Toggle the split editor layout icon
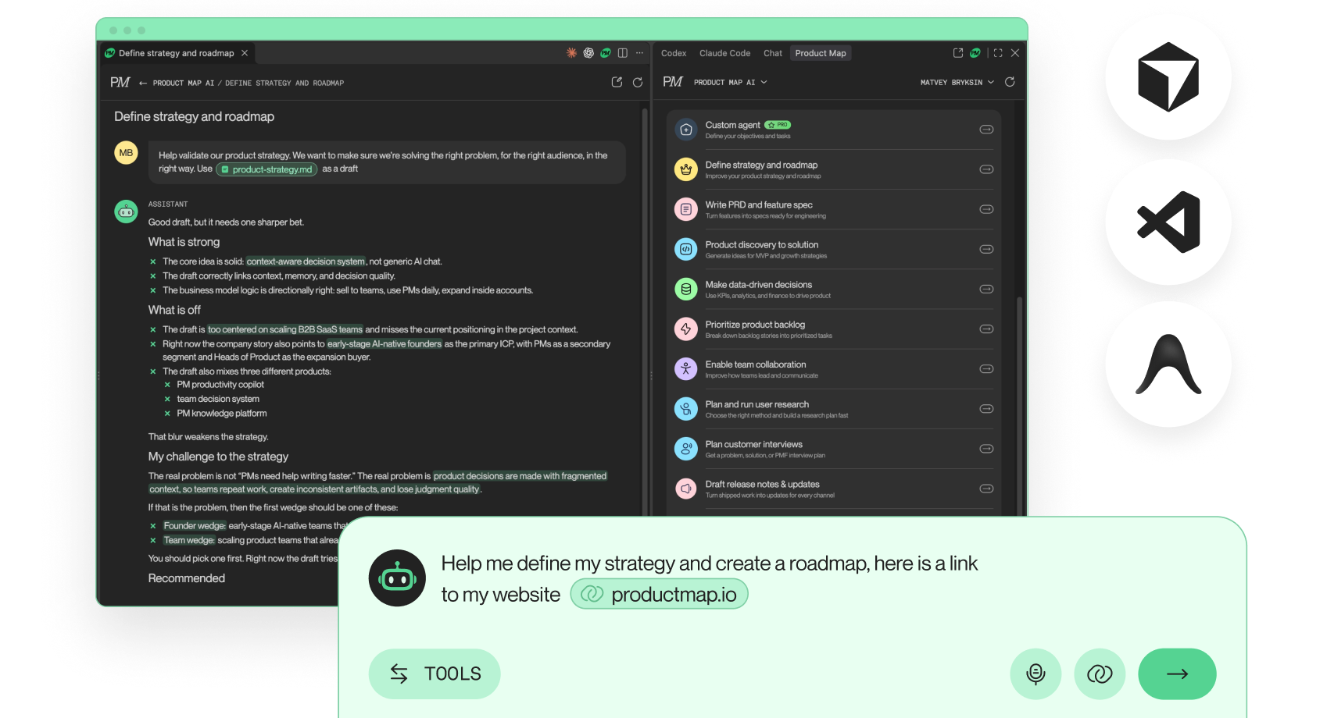The height and width of the screenshot is (718, 1327). 623,53
